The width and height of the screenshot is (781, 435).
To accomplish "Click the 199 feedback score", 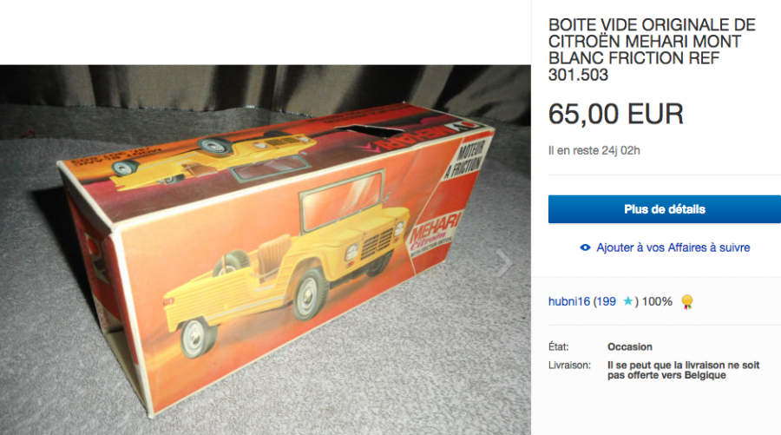I will [x=607, y=301].
